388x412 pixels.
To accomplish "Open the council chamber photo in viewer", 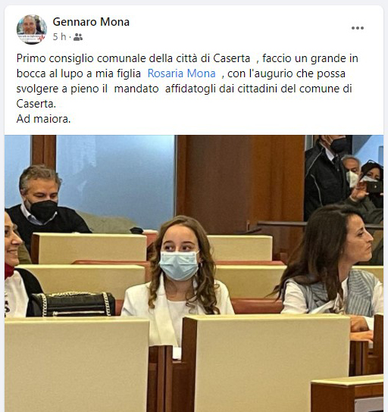I will (x=194, y=273).
